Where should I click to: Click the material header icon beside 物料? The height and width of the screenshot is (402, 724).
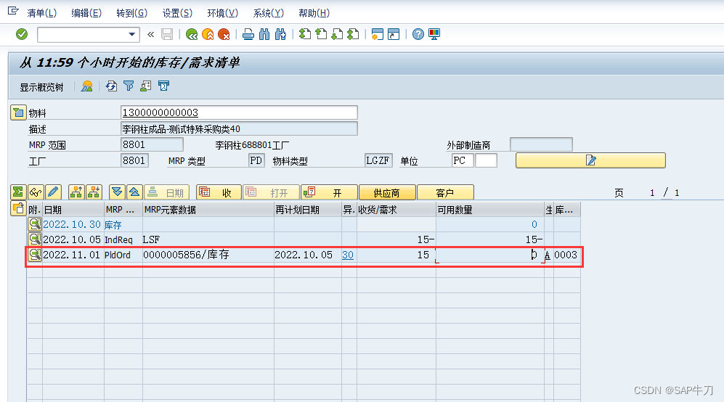[18, 112]
